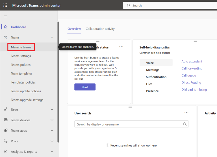The image size is (217, 157).
Task: Select the Meetings diagnostics category
Action: pos(153,70)
